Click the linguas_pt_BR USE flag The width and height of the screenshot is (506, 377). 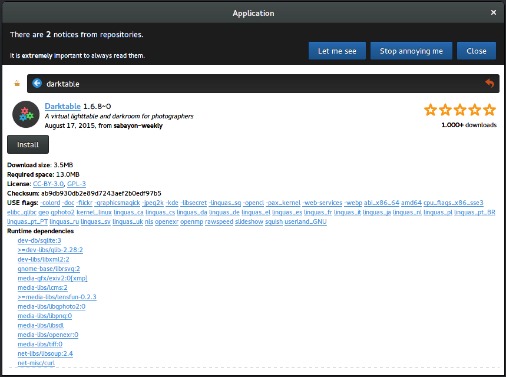475,213
